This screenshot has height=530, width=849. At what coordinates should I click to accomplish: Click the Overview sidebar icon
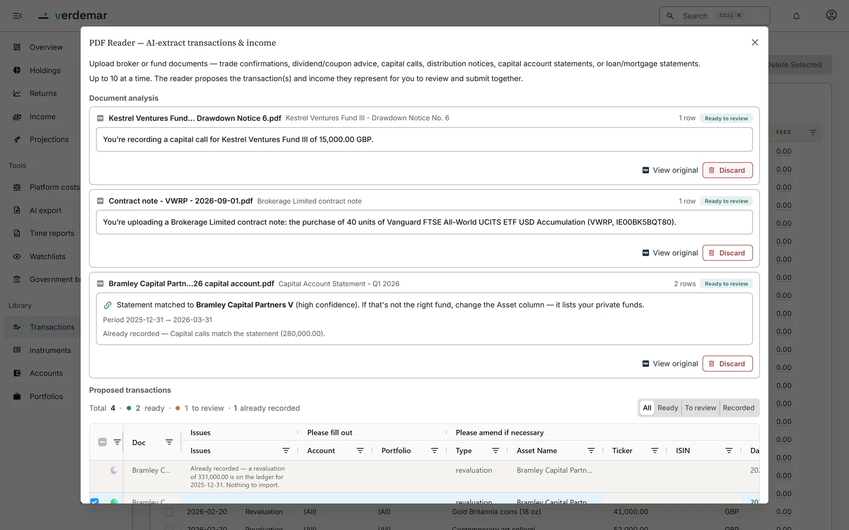(17, 47)
